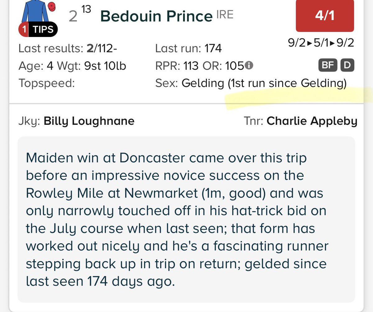Open jockey Billy Loughnane's profile
The height and width of the screenshot is (312, 373).
[89, 121]
